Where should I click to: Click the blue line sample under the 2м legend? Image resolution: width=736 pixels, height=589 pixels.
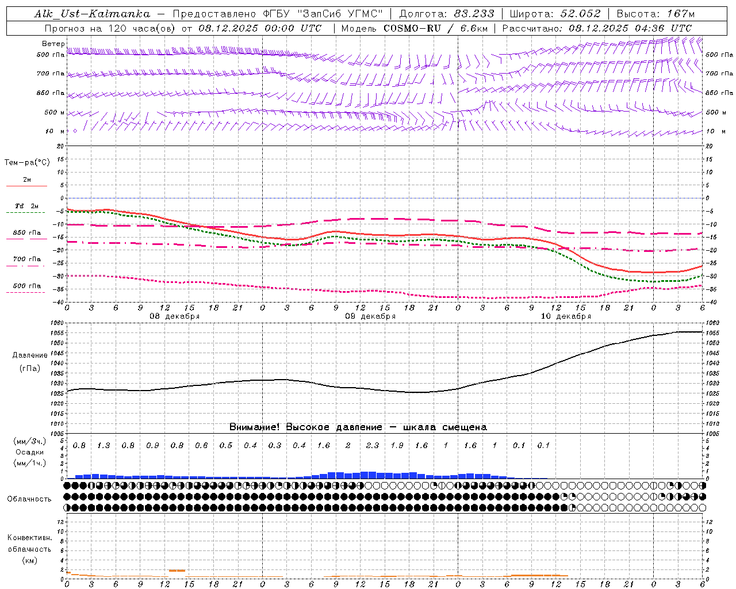tap(26, 186)
